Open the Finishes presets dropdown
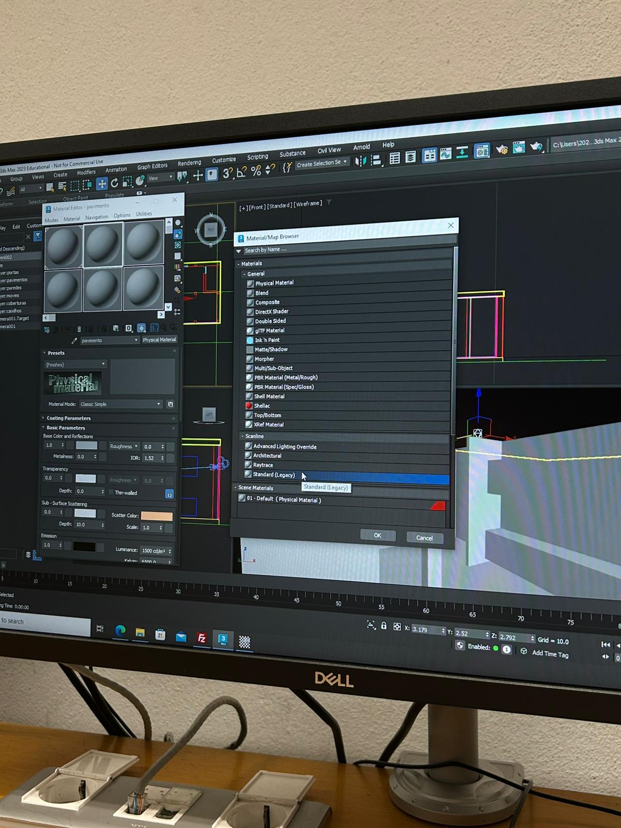Screen dimensions: 621x828 click(76, 364)
